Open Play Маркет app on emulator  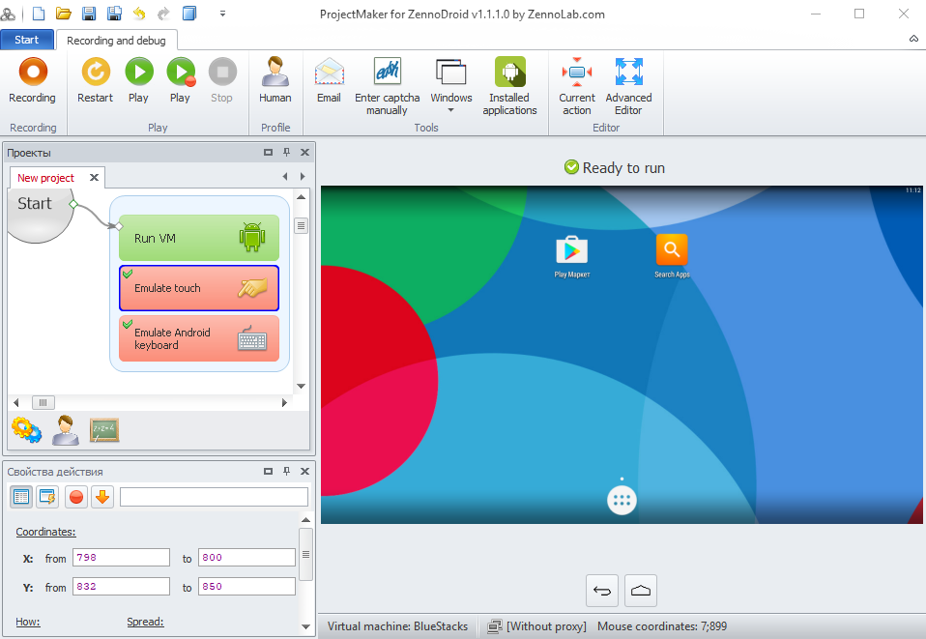coord(571,256)
